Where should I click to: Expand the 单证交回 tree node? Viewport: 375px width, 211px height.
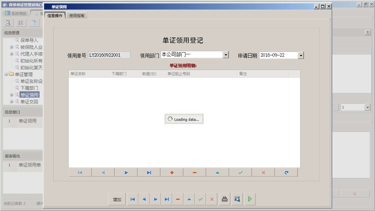point(11,102)
